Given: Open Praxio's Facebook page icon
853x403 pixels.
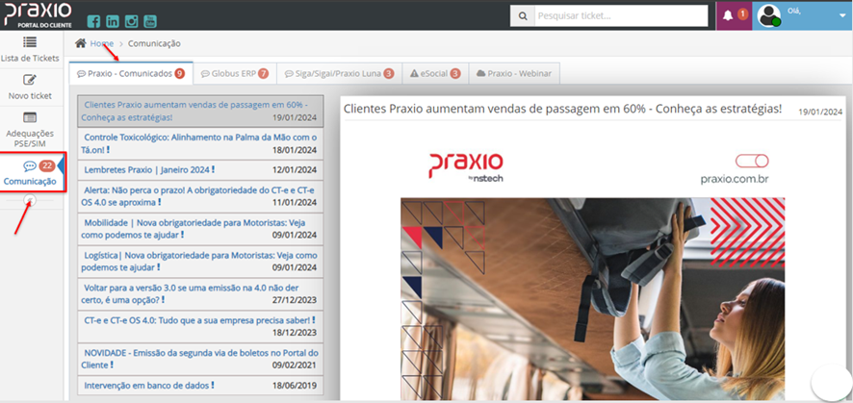Looking at the screenshot, I should tap(93, 22).
